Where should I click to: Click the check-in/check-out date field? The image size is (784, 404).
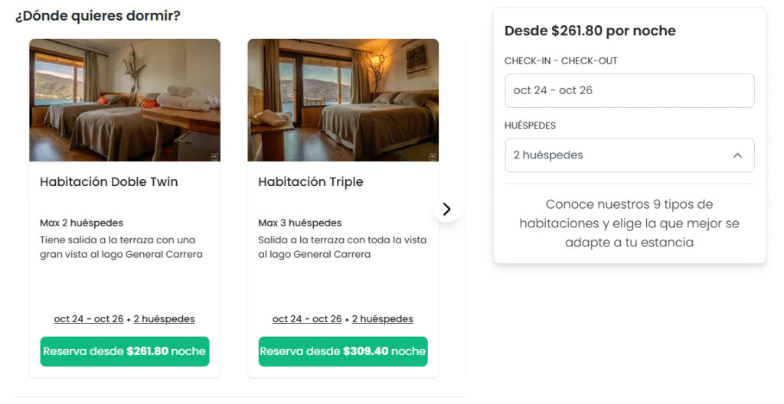pyautogui.click(x=629, y=90)
